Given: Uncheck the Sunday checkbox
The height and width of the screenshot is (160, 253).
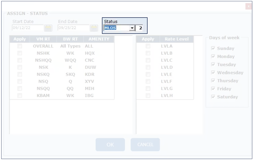Looking at the screenshot, I should 213,48.
